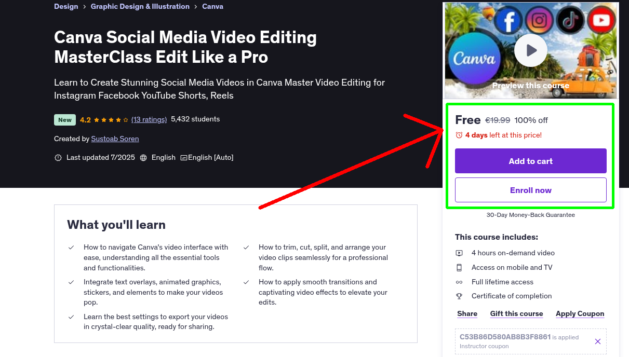Viewport: 629px width, 357px height.
Task: Visit instructor Sustoab Soren's profile
Action: click(x=115, y=139)
